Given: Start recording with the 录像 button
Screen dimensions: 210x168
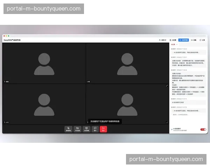Looking at the screenshot, I should point(194,40).
